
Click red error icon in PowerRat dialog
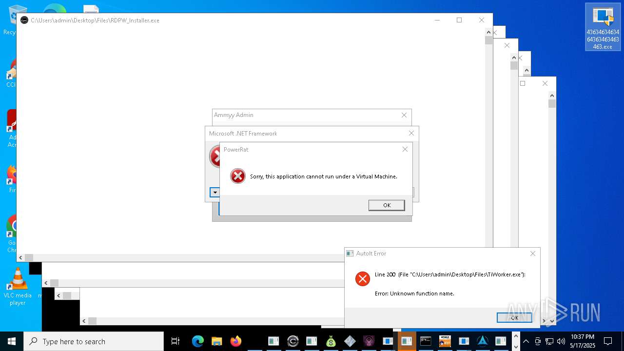pyautogui.click(x=238, y=176)
